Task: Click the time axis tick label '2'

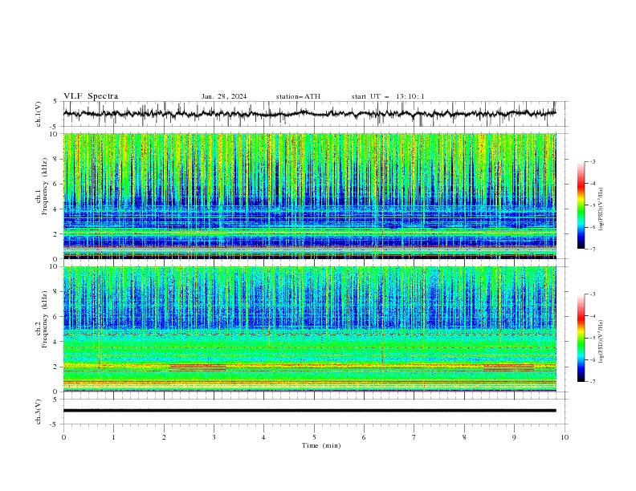Action: 164,437
